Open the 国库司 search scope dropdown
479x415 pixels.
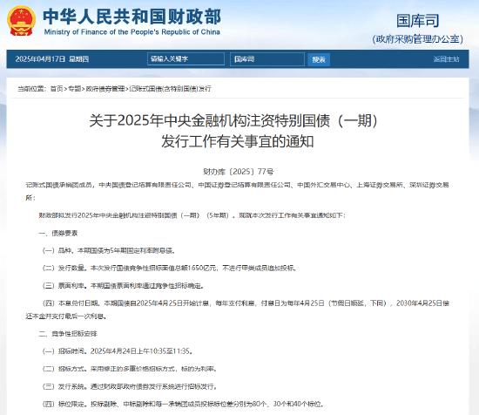pos(267,59)
